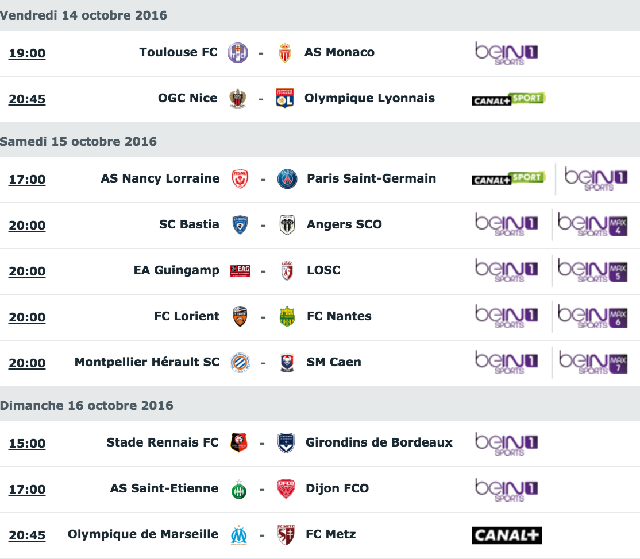
Task: Click the AS Monaco club crest
Action: click(285, 53)
